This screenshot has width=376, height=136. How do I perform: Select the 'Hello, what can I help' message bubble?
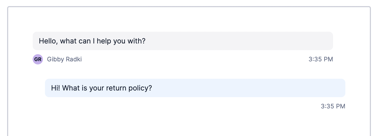(183, 41)
